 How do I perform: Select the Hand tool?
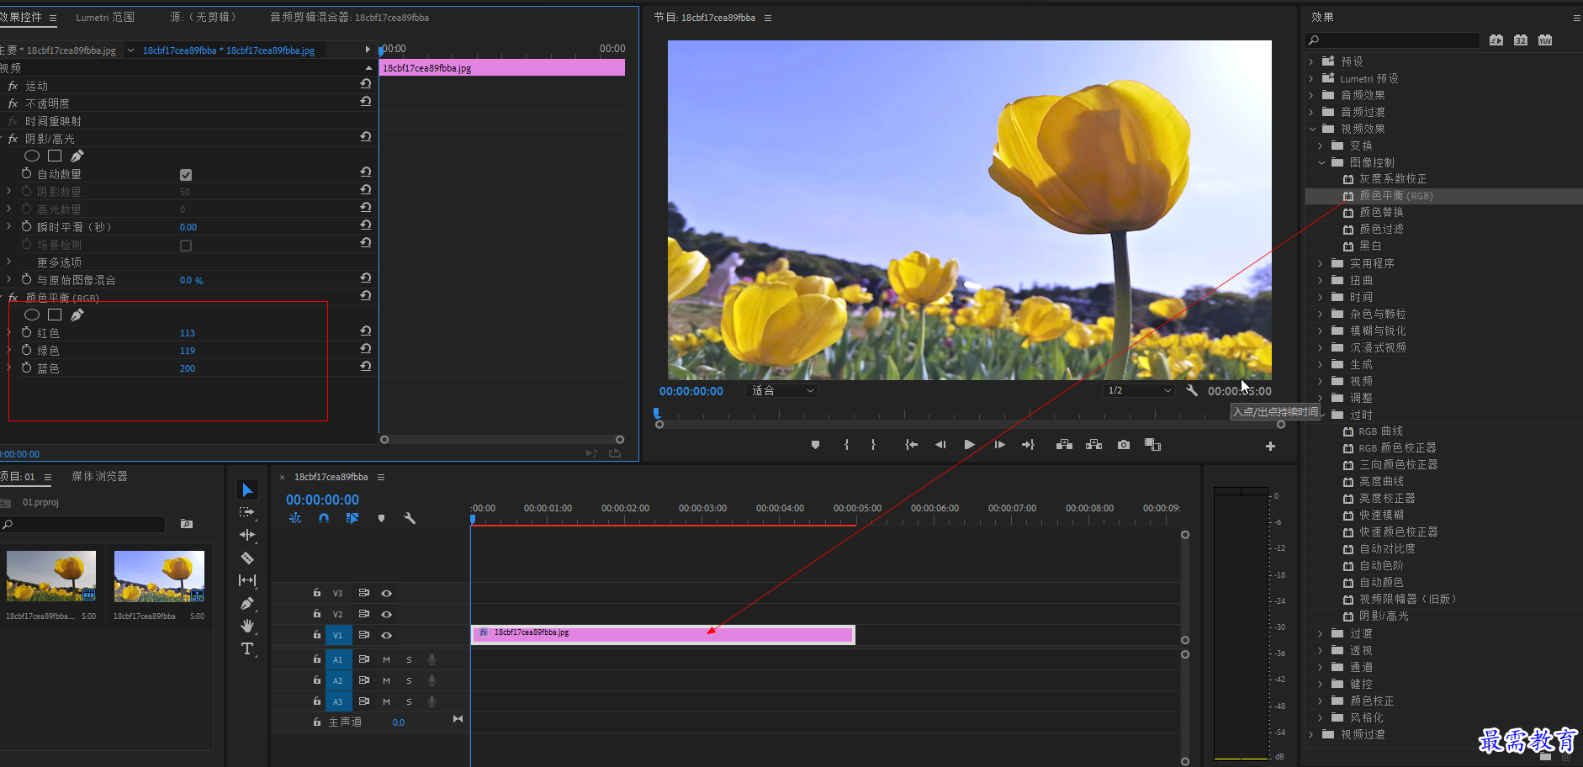(247, 626)
